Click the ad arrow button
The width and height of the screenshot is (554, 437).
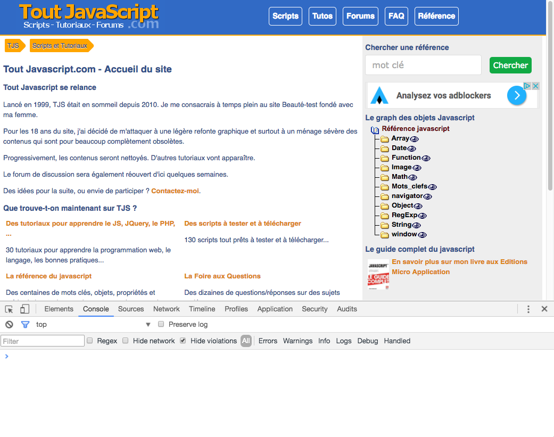coord(517,95)
